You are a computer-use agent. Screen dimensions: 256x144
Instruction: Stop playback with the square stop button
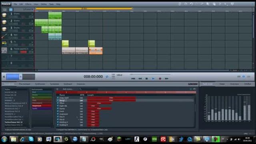[147, 78]
